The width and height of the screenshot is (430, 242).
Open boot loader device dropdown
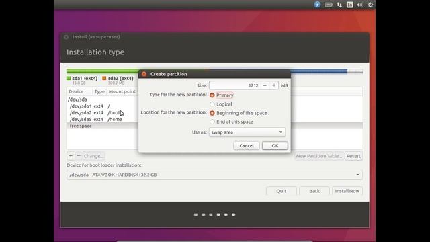pos(214,175)
